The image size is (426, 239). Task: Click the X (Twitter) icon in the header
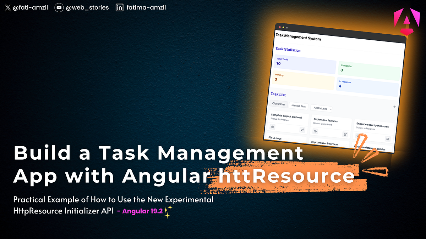coord(7,7)
